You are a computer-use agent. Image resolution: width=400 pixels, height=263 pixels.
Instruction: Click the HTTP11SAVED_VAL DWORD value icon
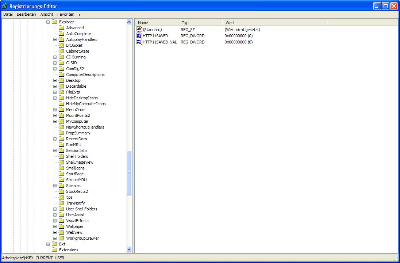[139, 42]
